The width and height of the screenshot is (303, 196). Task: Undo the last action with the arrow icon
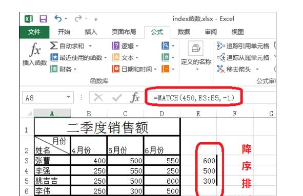(x=58, y=19)
